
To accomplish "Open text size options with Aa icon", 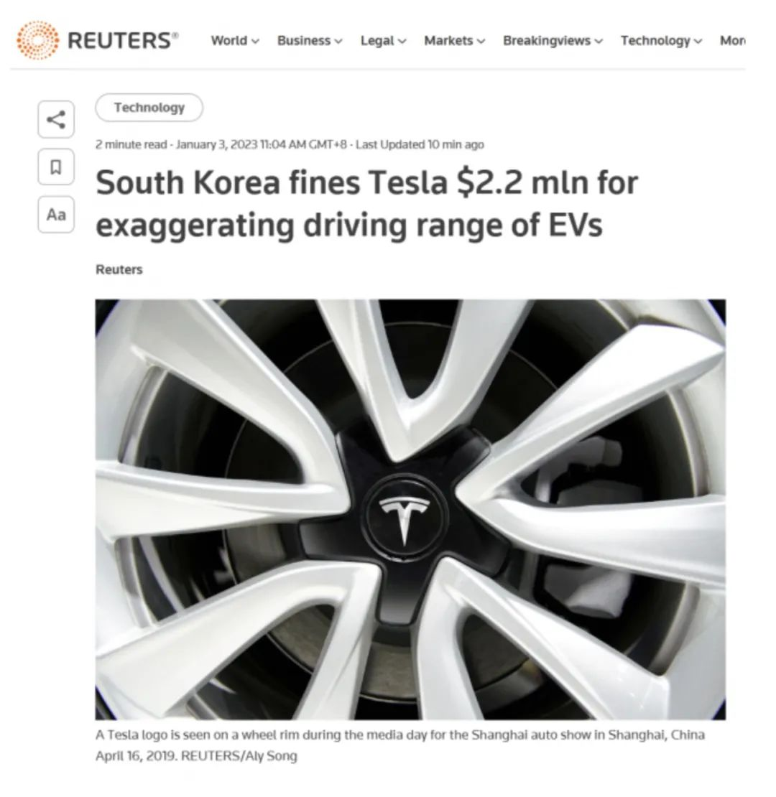I will click(x=56, y=215).
